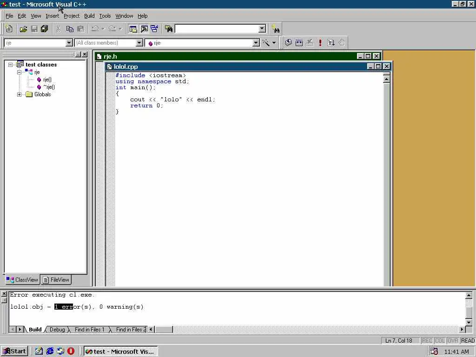
Task: Click the Paste icon
Action: click(81, 29)
